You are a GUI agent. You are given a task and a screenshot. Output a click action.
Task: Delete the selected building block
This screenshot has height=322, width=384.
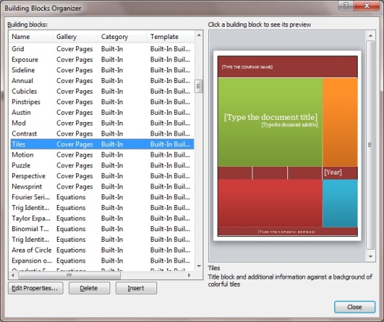click(89, 288)
